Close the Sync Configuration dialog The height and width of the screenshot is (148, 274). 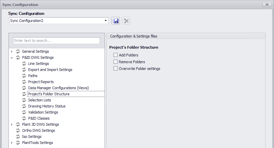coord(267,5)
